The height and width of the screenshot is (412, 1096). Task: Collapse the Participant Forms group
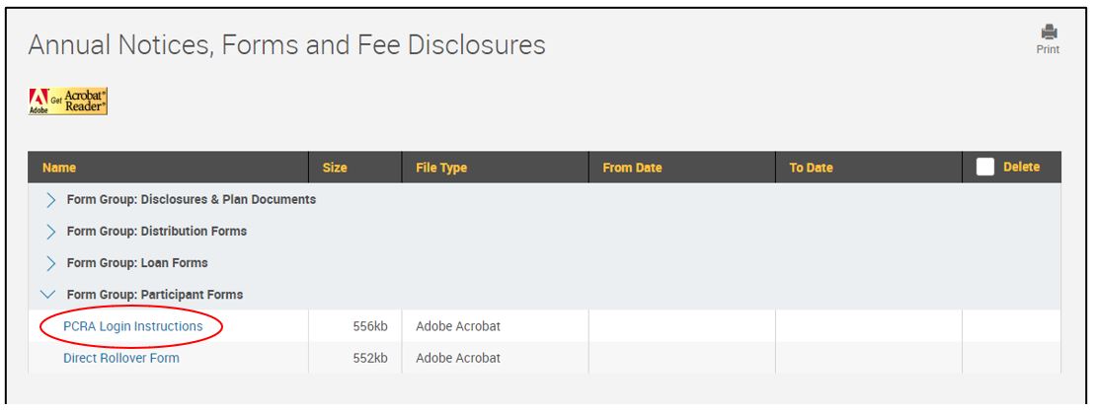point(49,295)
